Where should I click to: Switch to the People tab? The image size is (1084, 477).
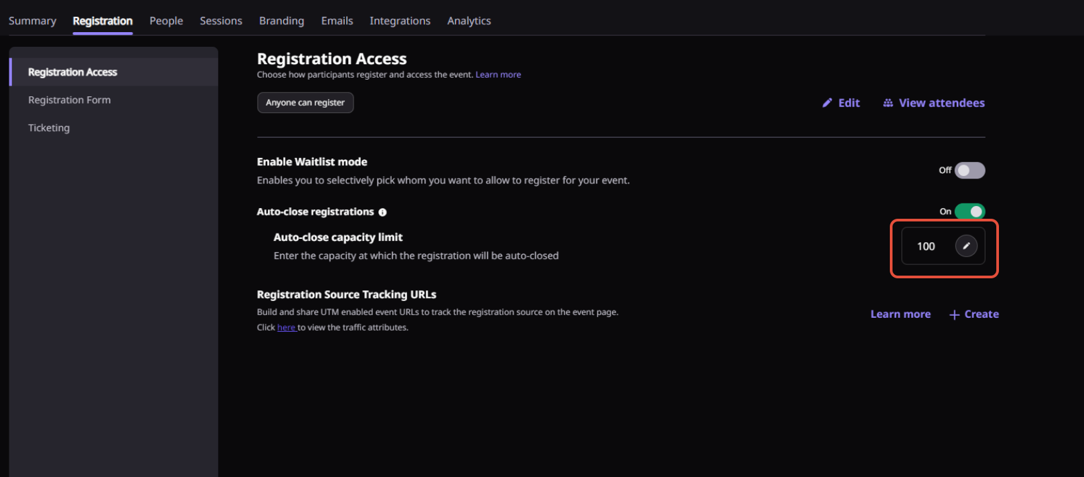[166, 21]
